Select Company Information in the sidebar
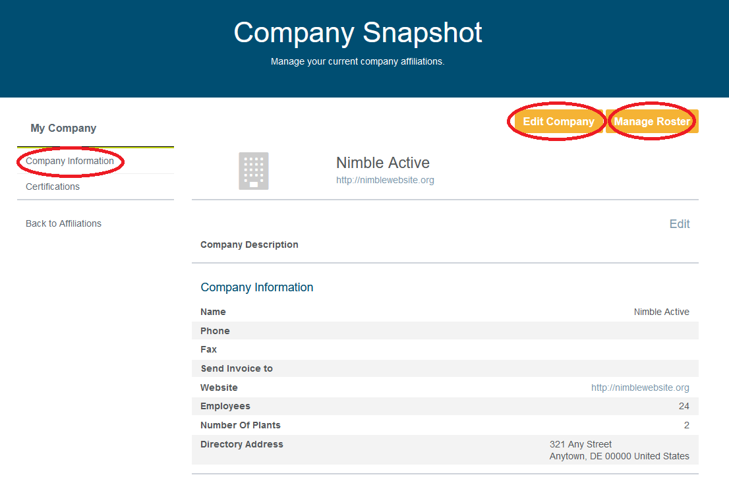Viewport: 729px width, 487px height. 70,161
